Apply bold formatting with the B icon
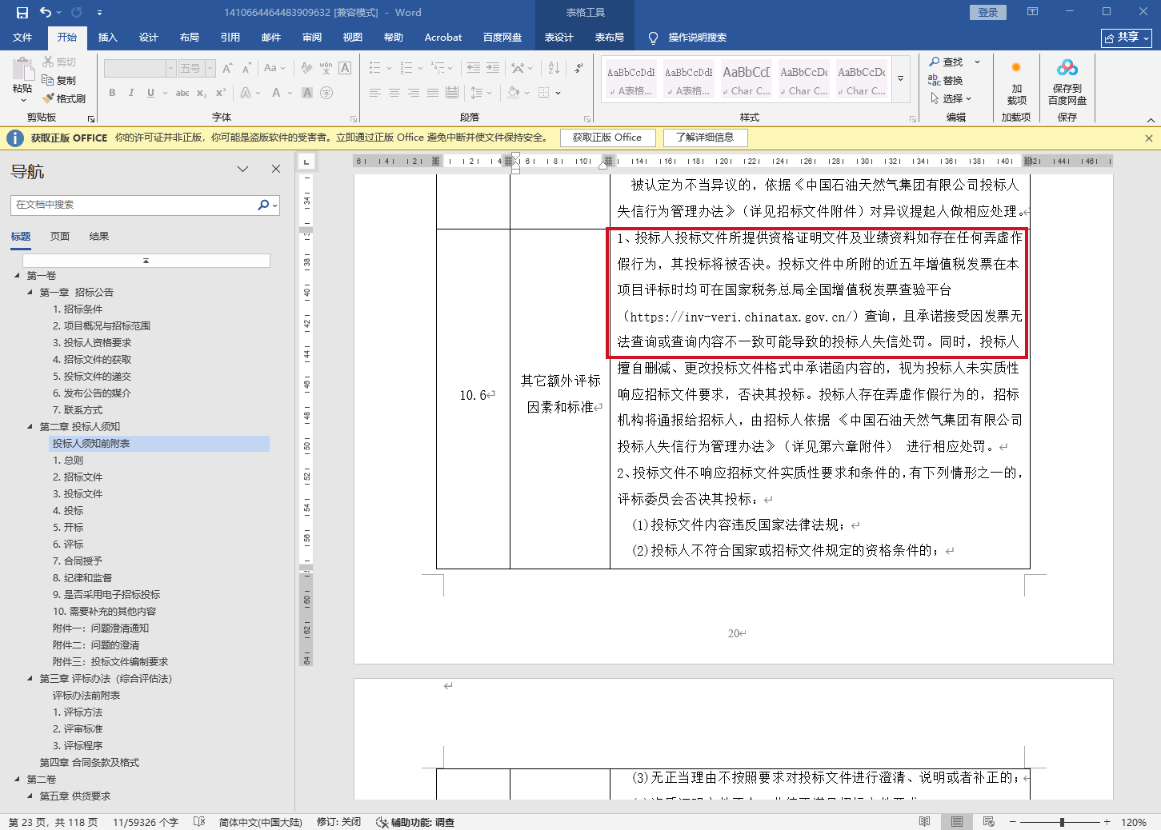This screenshot has width=1161, height=830. [x=112, y=93]
